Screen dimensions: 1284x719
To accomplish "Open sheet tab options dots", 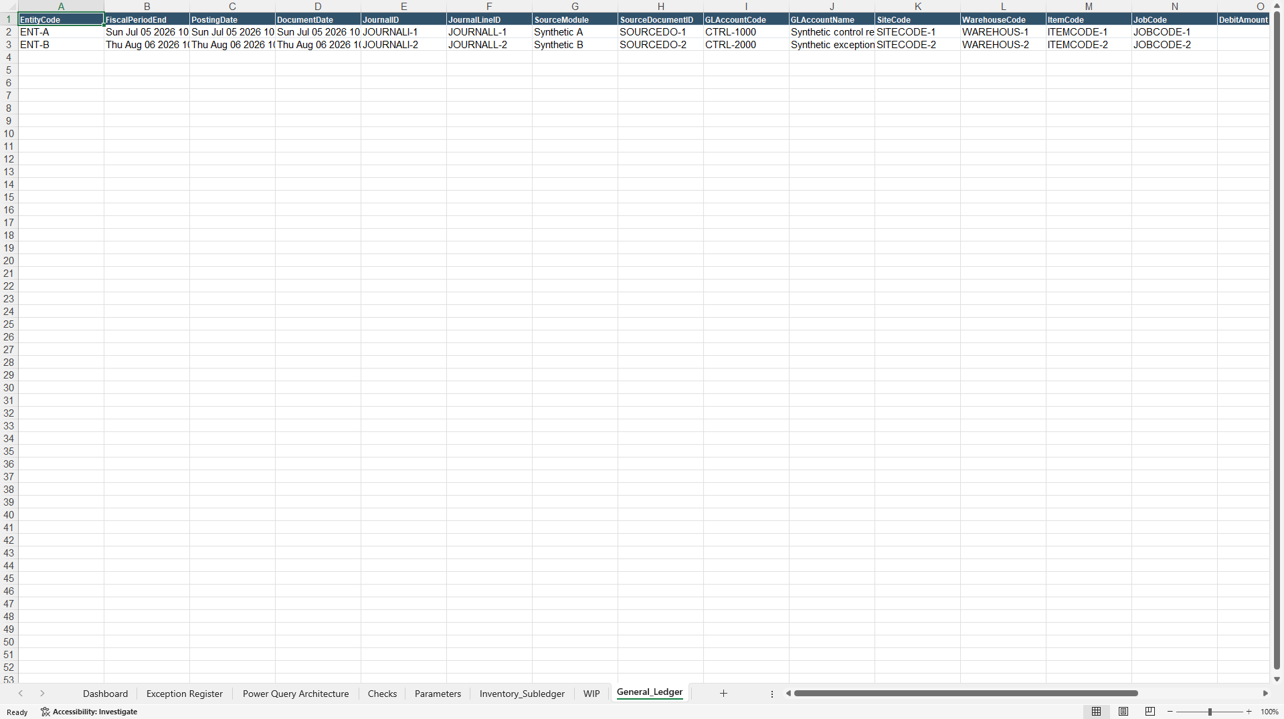I will [x=772, y=694].
